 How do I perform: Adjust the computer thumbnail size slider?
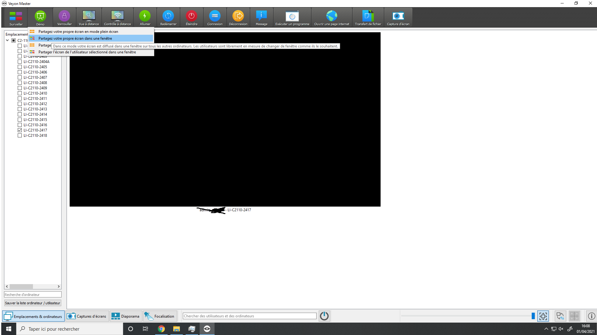tap(533, 316)
